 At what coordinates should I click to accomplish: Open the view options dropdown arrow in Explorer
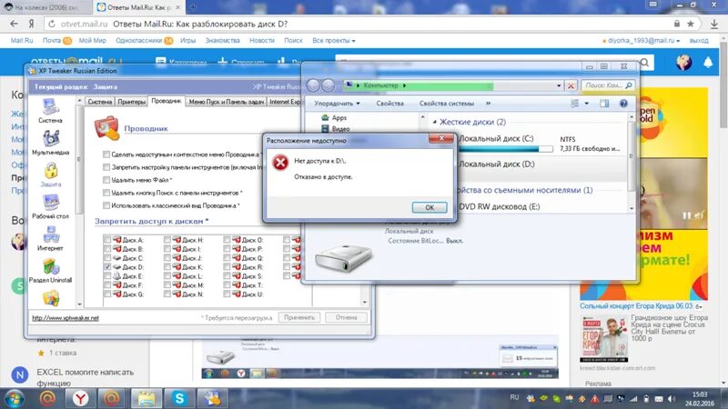586,104
